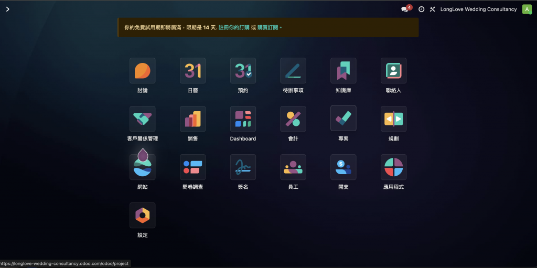Open the 簽名 sign app
The image size is (537, 268).
243,167
